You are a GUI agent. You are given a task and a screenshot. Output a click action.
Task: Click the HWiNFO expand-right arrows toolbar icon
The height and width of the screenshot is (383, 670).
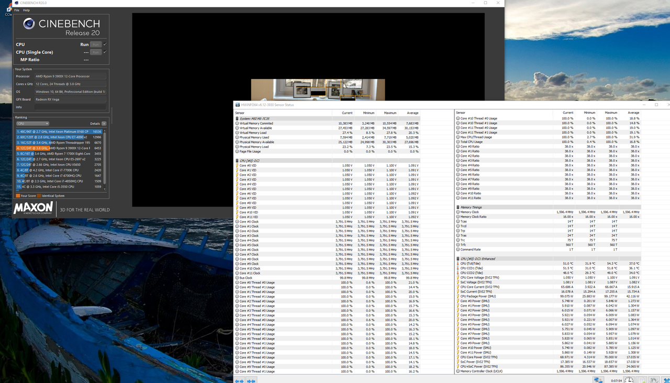coord(251,380)
